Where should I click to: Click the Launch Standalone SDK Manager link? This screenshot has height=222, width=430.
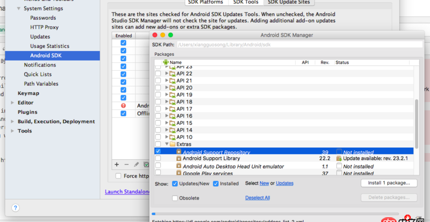[127, 191]
